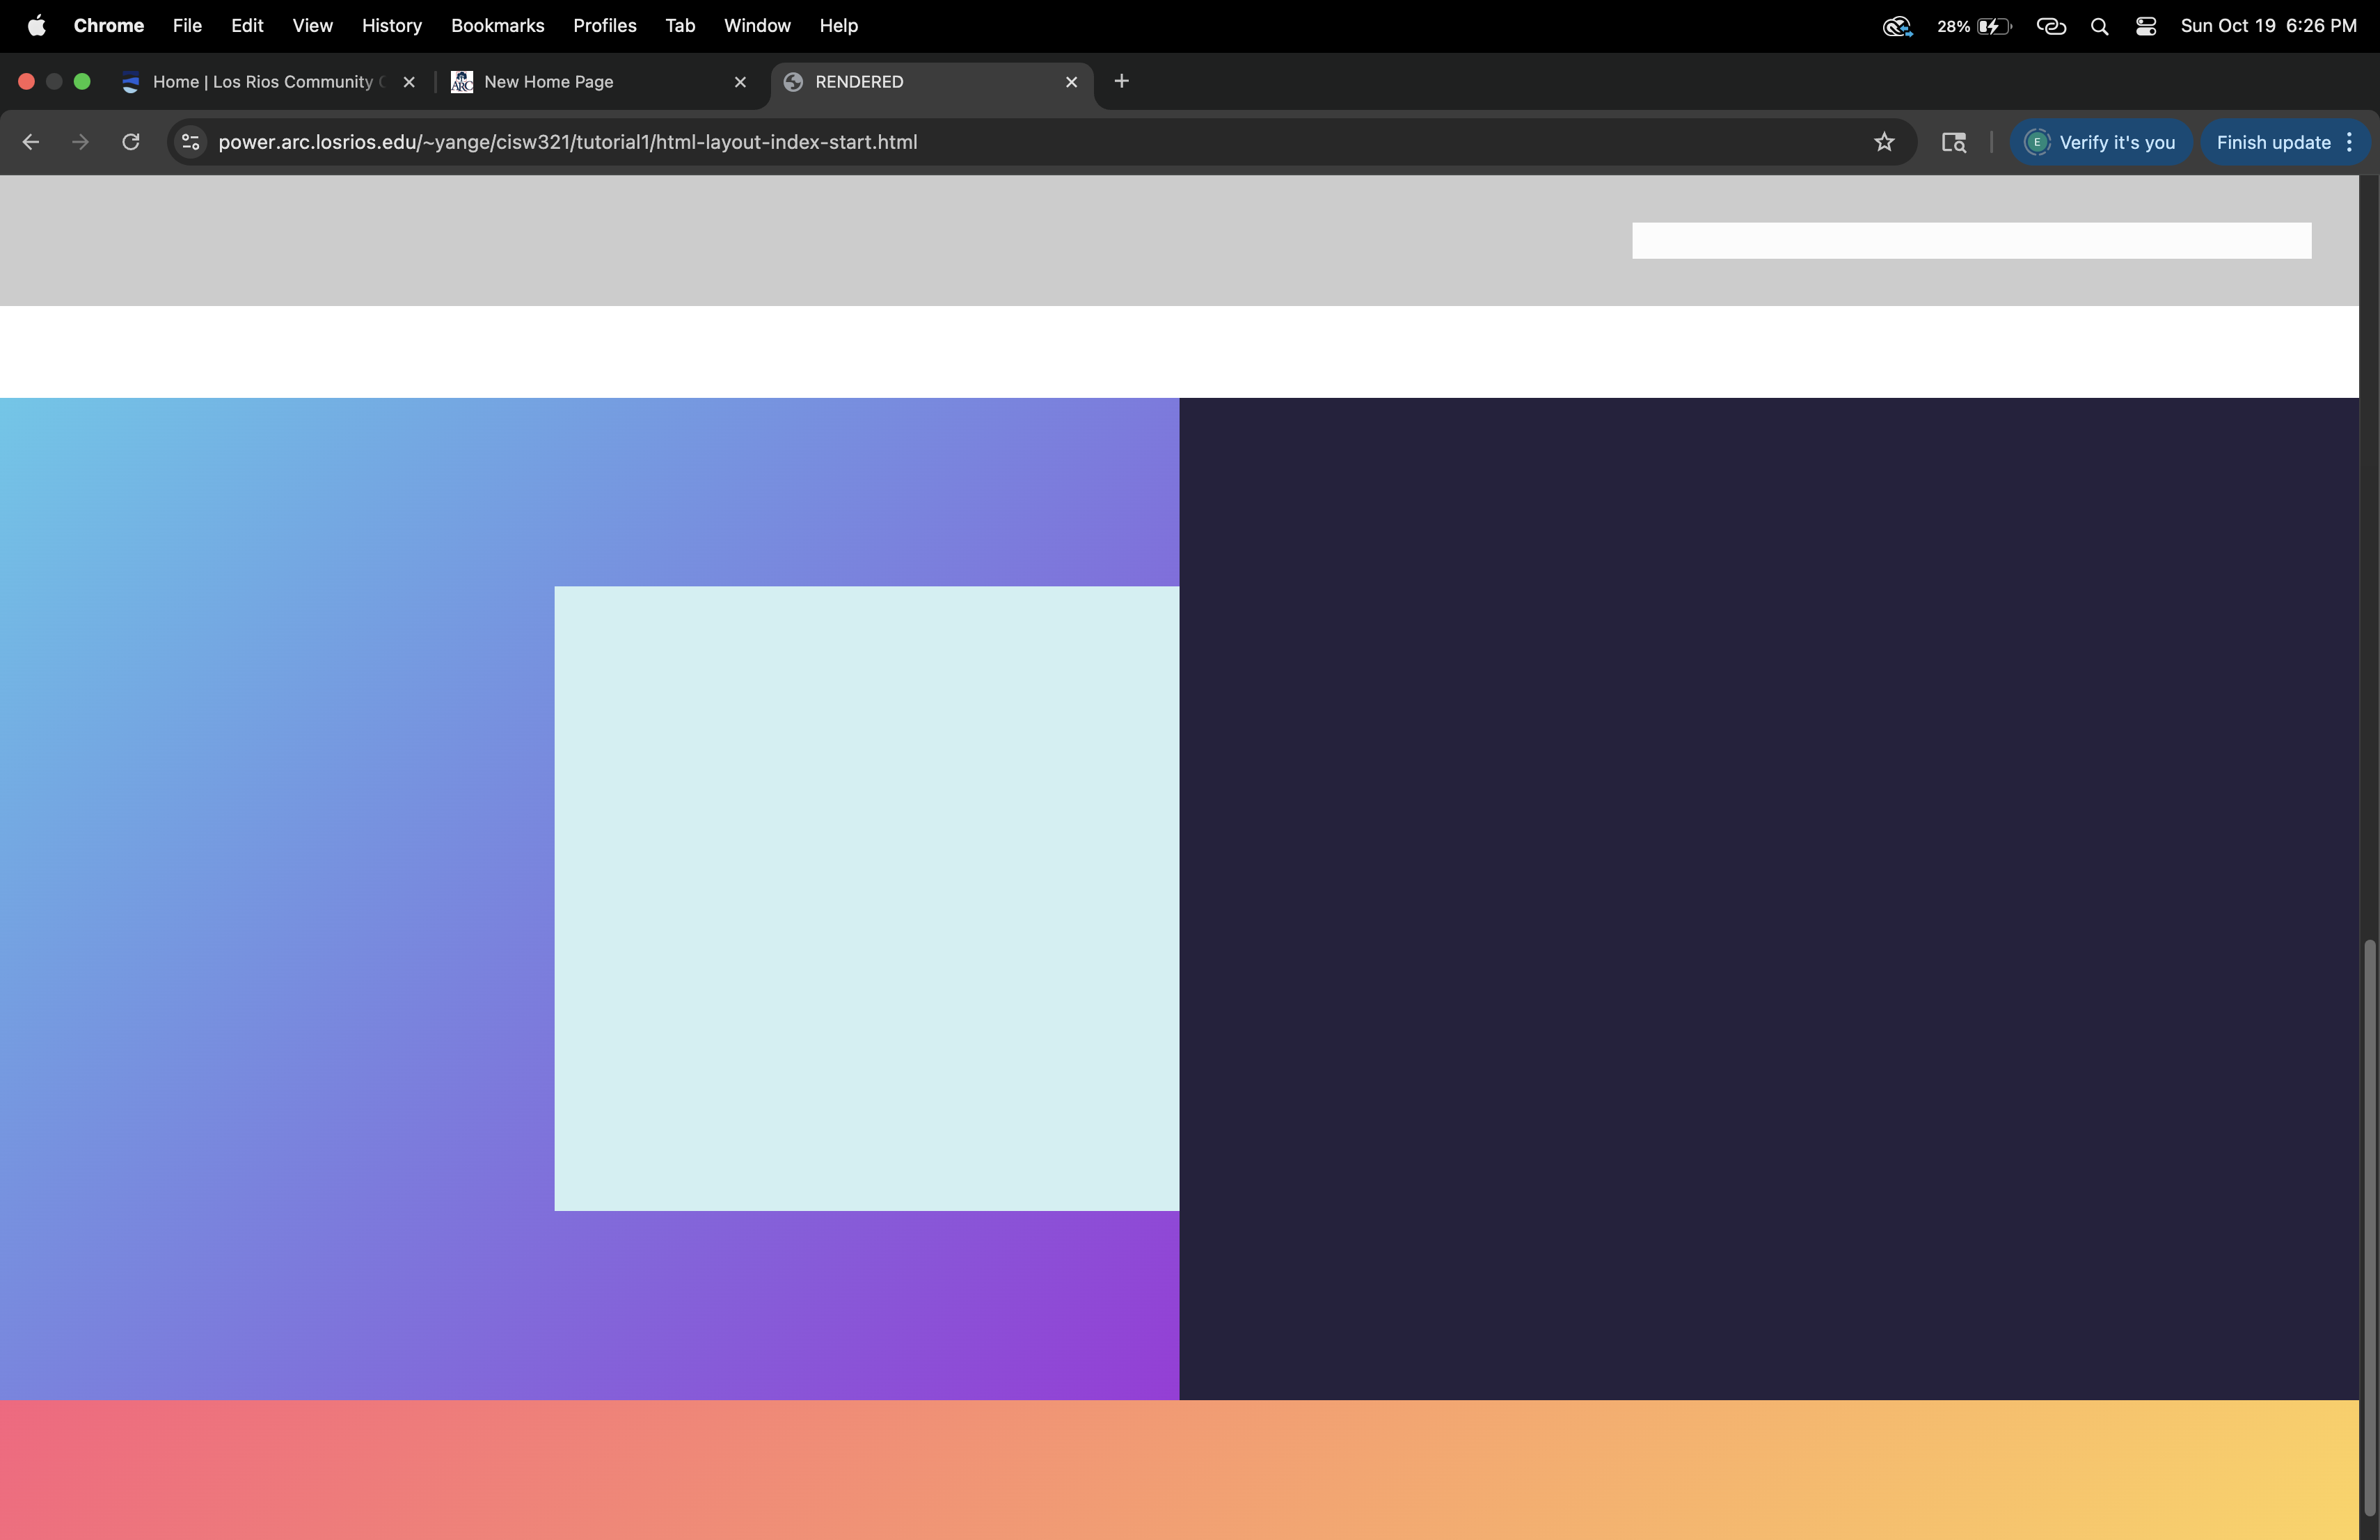Open macOS Spotlight search icon

[x=2099, y=26]
